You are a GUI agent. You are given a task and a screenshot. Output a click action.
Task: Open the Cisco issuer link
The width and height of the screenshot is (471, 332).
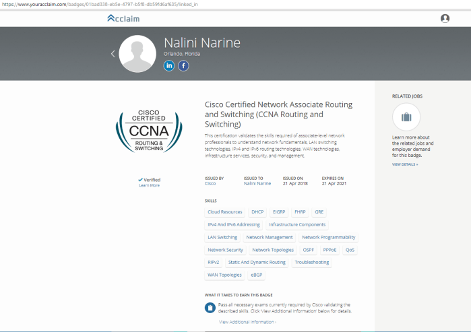click(x=210, y=183)
